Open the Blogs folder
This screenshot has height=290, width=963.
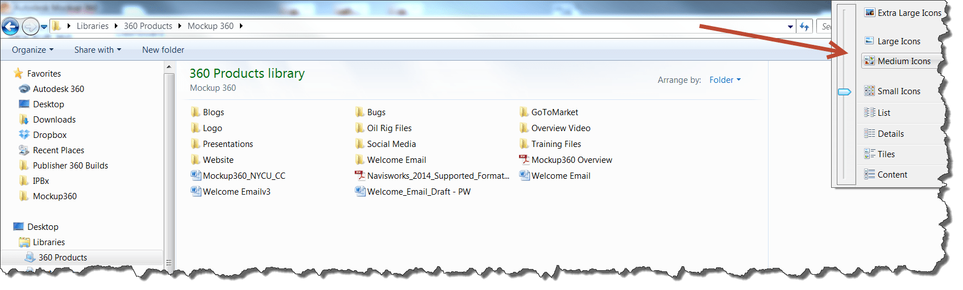tap(207, 112)
